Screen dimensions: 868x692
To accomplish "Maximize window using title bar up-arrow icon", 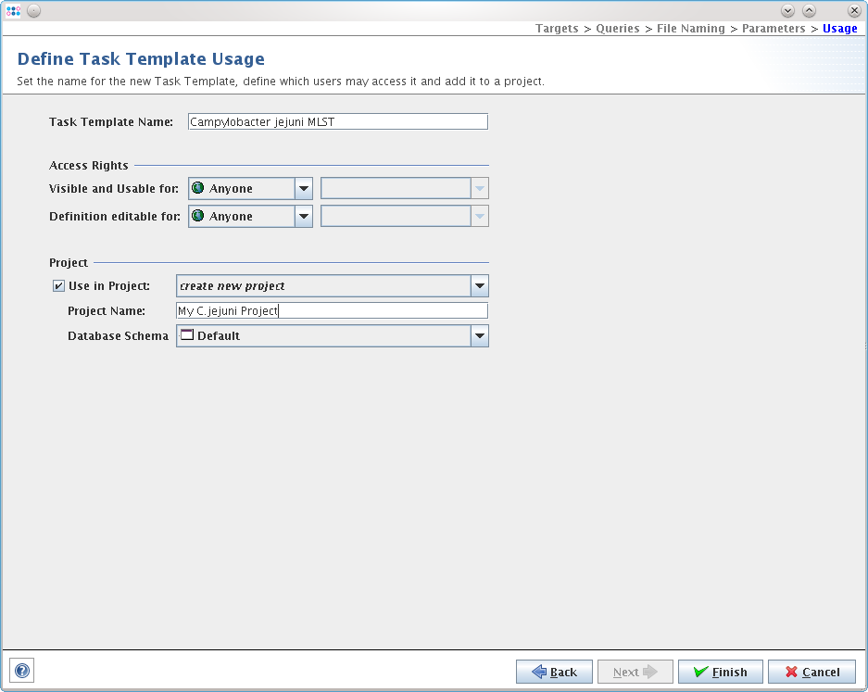I will coord(809,10).
